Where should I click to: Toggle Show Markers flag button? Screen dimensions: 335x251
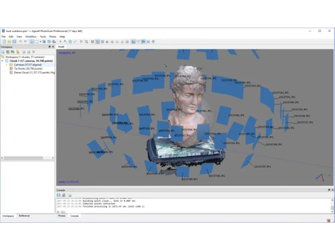[143, 41]
